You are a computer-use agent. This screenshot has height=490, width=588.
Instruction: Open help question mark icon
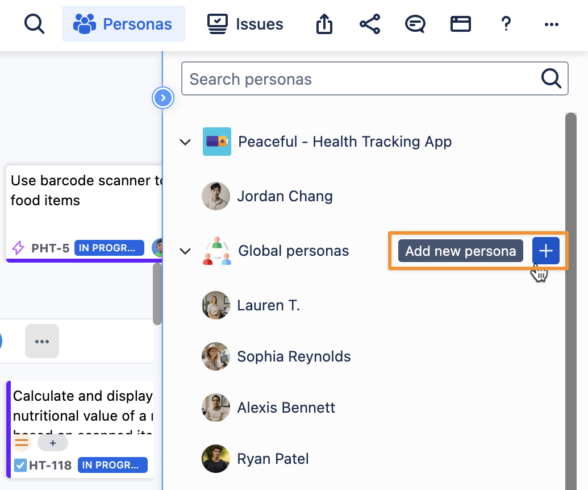pos(506,24)
